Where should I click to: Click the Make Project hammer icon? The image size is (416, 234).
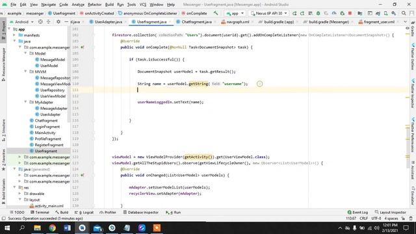[216, 13]
